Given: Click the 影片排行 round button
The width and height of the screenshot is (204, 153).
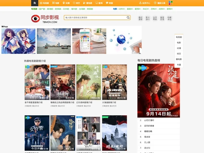Looking at the screenshot, I should point(148,18).
